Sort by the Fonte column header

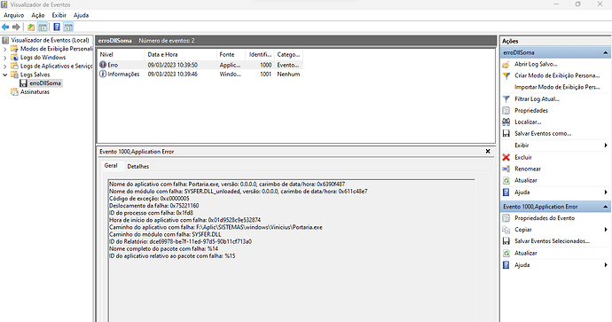pyautogui.click(x=231, y=55)
